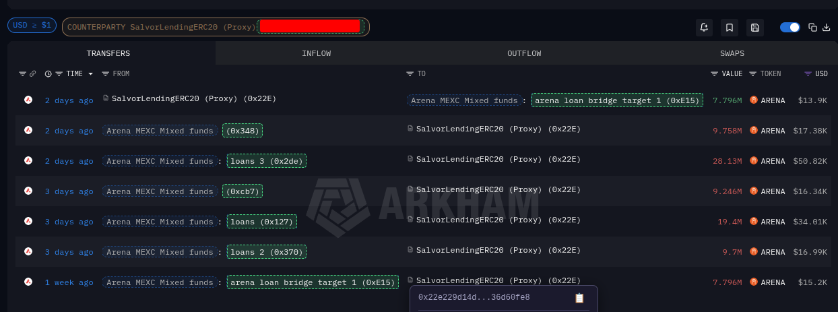The image size is (838, 312).
Task: Open the alert bell icon
Action: [705, 27]
